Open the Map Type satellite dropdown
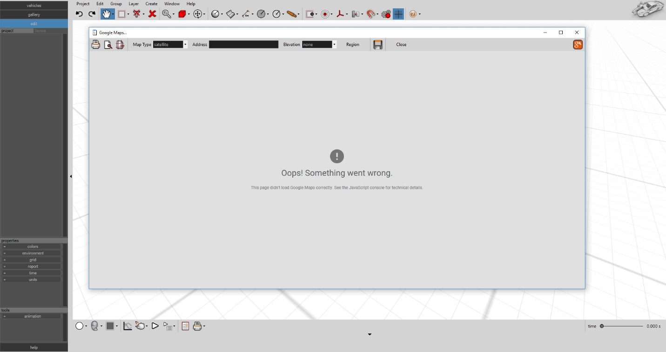The height and width of the screenshot is (352, 666). click(x=170, y=45)
